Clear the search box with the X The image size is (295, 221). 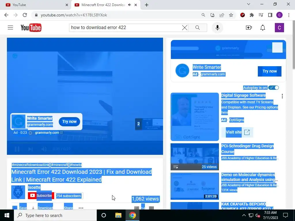coord(185,28)
